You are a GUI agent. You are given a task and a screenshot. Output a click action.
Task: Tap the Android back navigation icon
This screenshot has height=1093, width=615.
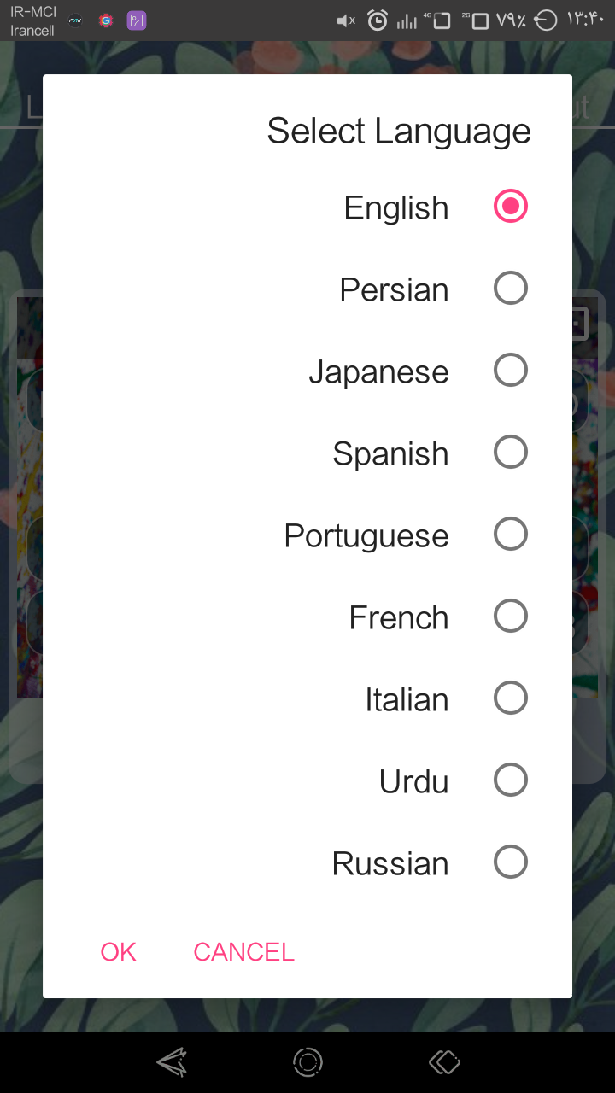(x=172, y=1062)
